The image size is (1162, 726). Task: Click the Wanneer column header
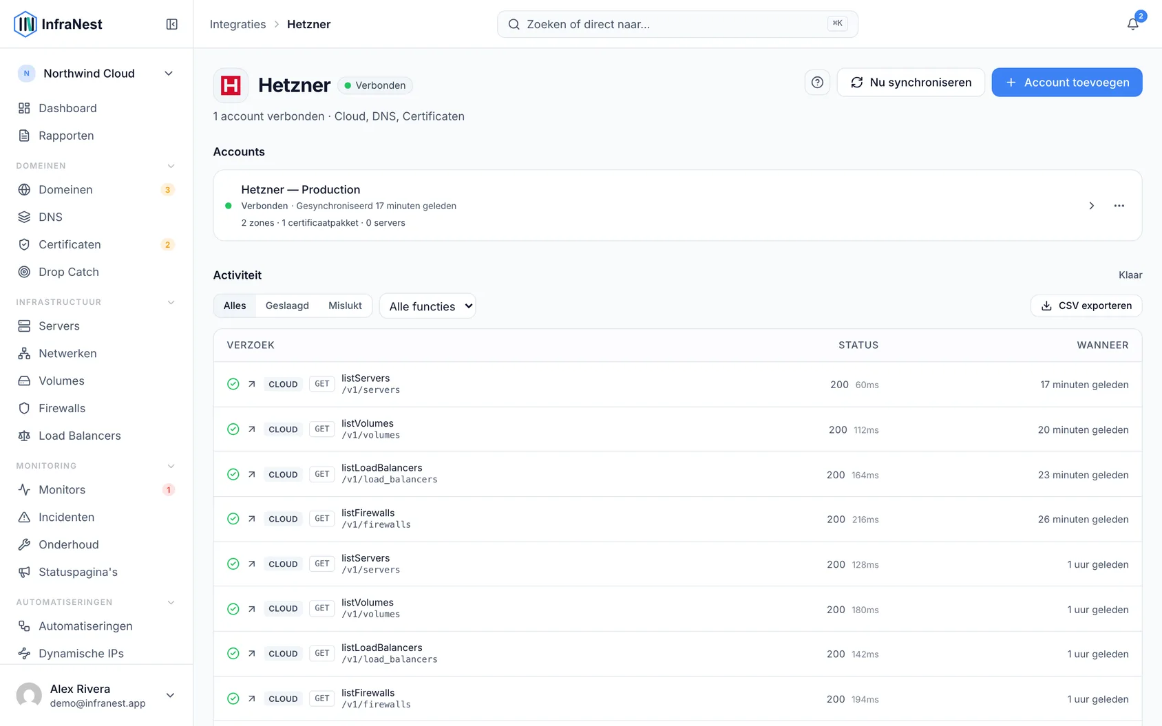click(x=1103, y=345)
